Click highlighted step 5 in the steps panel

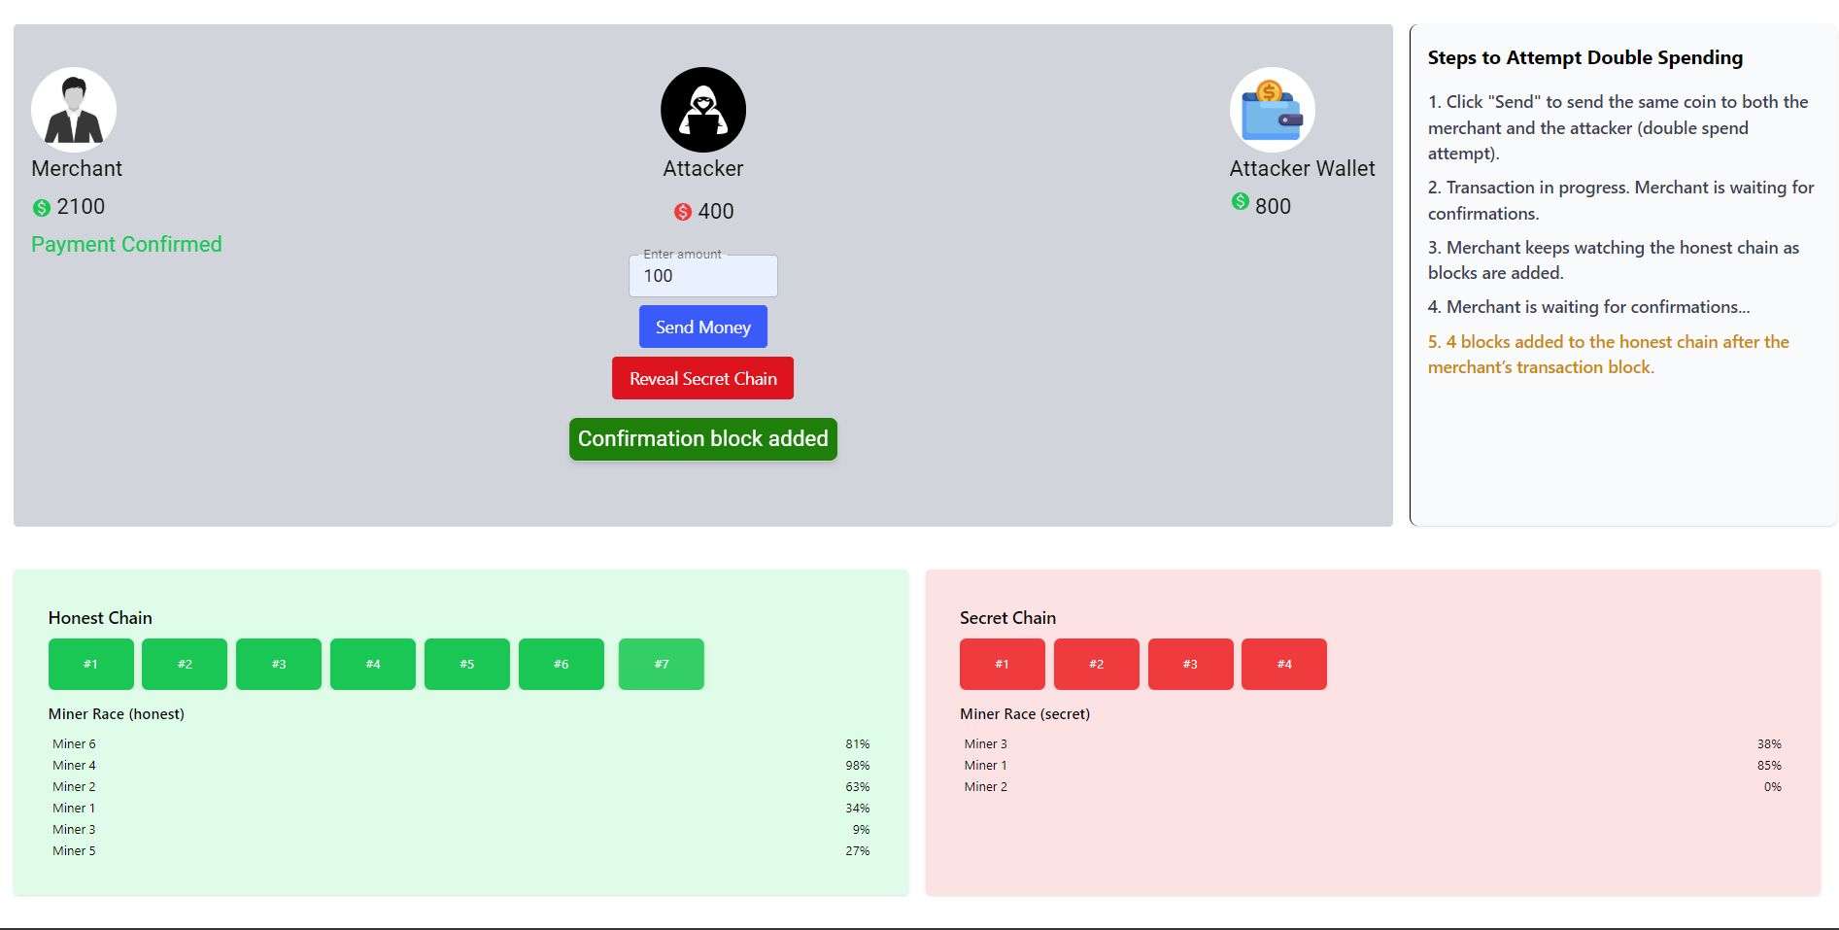pos(1608,355)
